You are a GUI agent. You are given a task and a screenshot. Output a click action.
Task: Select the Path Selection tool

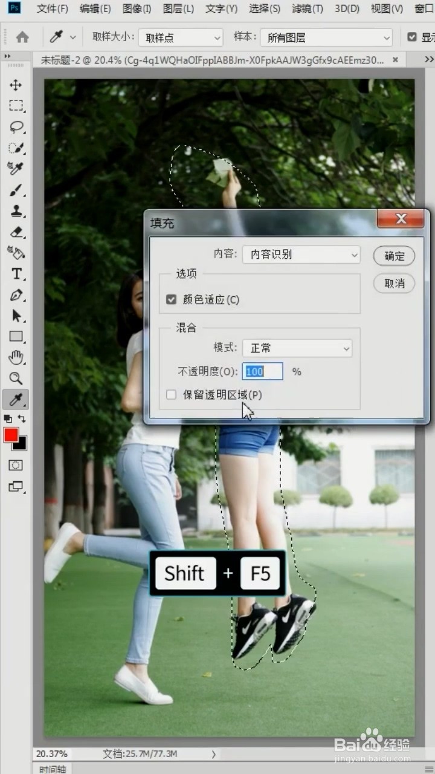tap(16, 316)
